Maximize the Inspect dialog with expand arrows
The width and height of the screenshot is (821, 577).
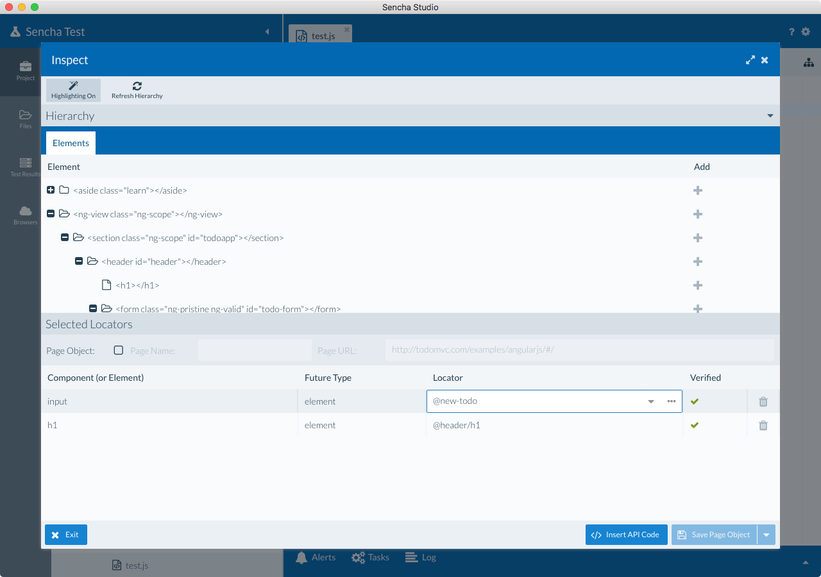pyautogui.click(x=750, y=60)
